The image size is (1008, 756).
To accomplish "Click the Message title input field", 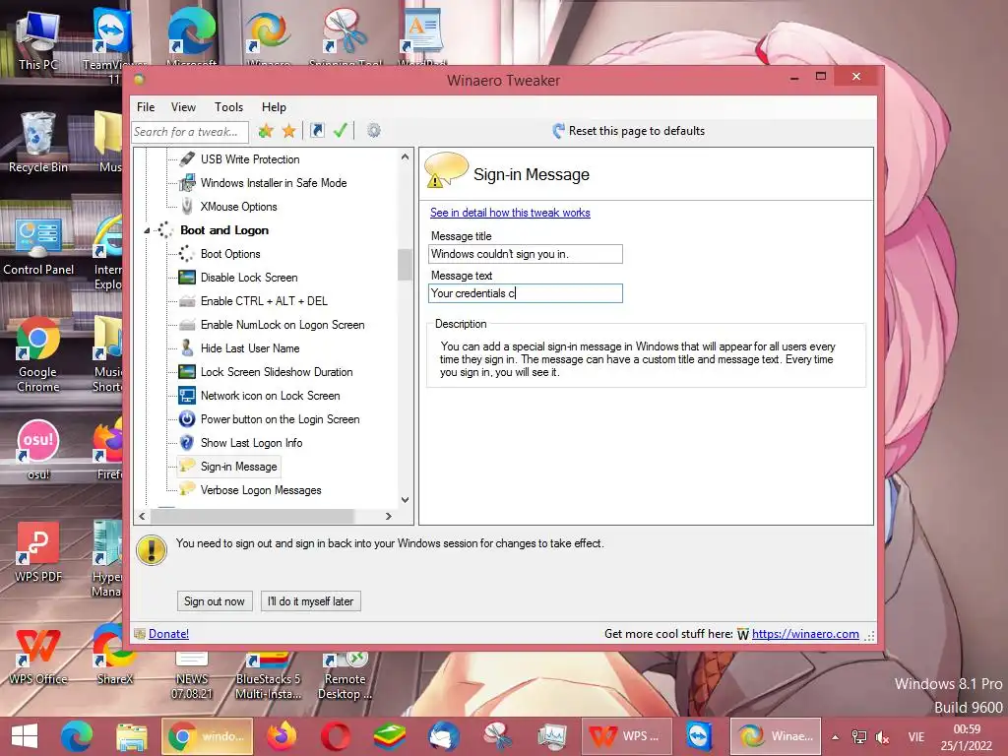I will click(526, 254).
